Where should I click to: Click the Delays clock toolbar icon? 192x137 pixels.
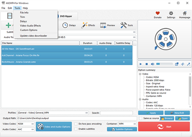(65, 25)
